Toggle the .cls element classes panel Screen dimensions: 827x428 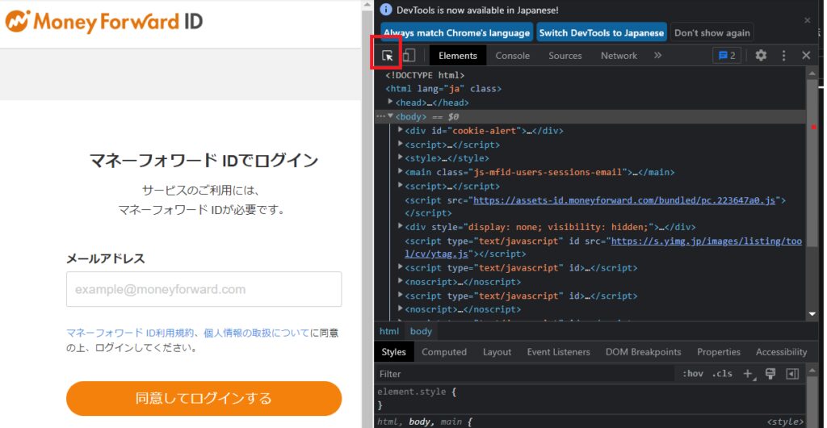(x=722, y=374)
